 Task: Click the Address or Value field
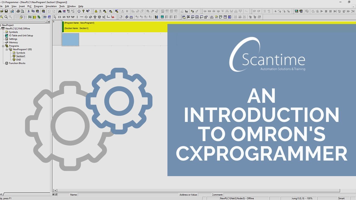click(x=204, y=195)
